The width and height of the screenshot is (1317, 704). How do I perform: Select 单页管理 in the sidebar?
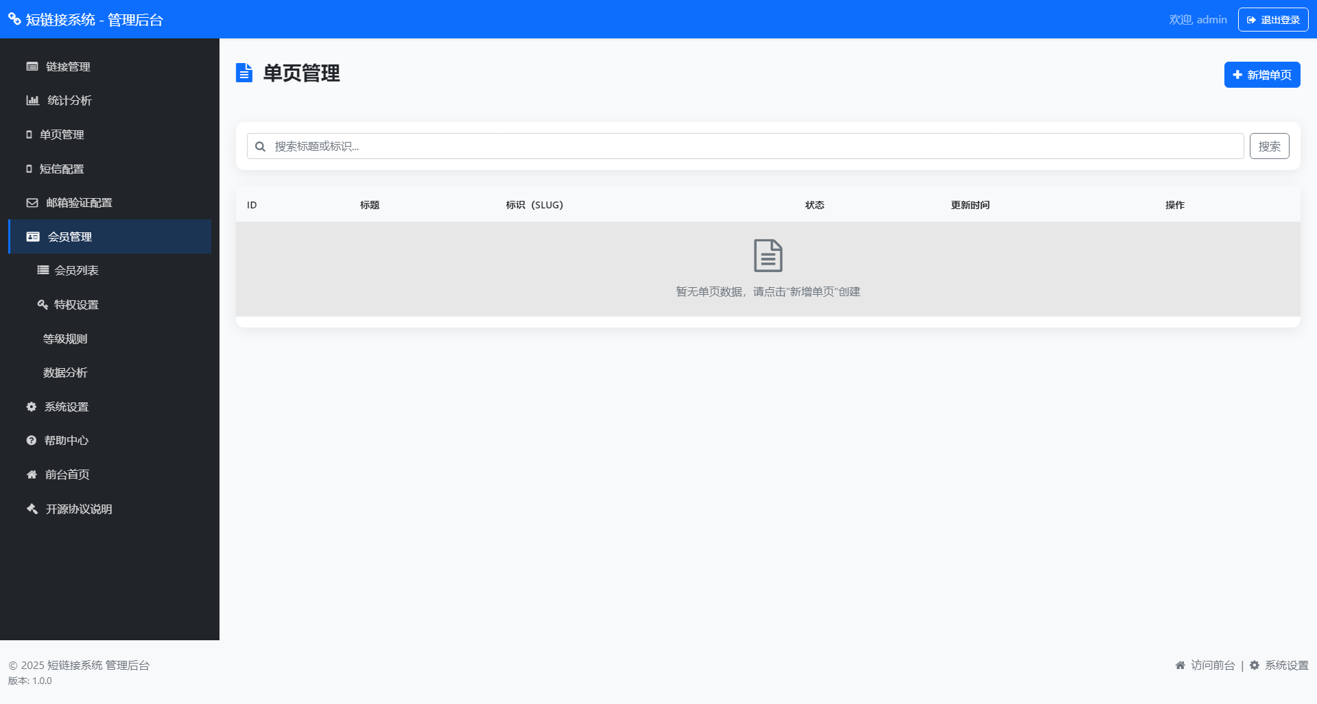pos(110,134)
